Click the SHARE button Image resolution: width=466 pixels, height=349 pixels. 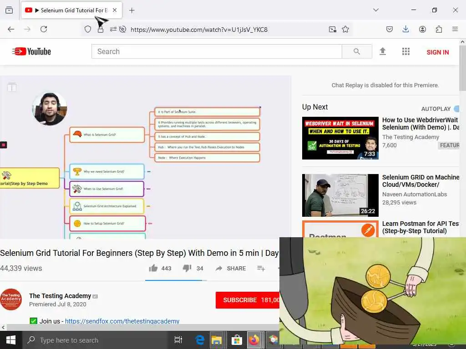point(231,268)
